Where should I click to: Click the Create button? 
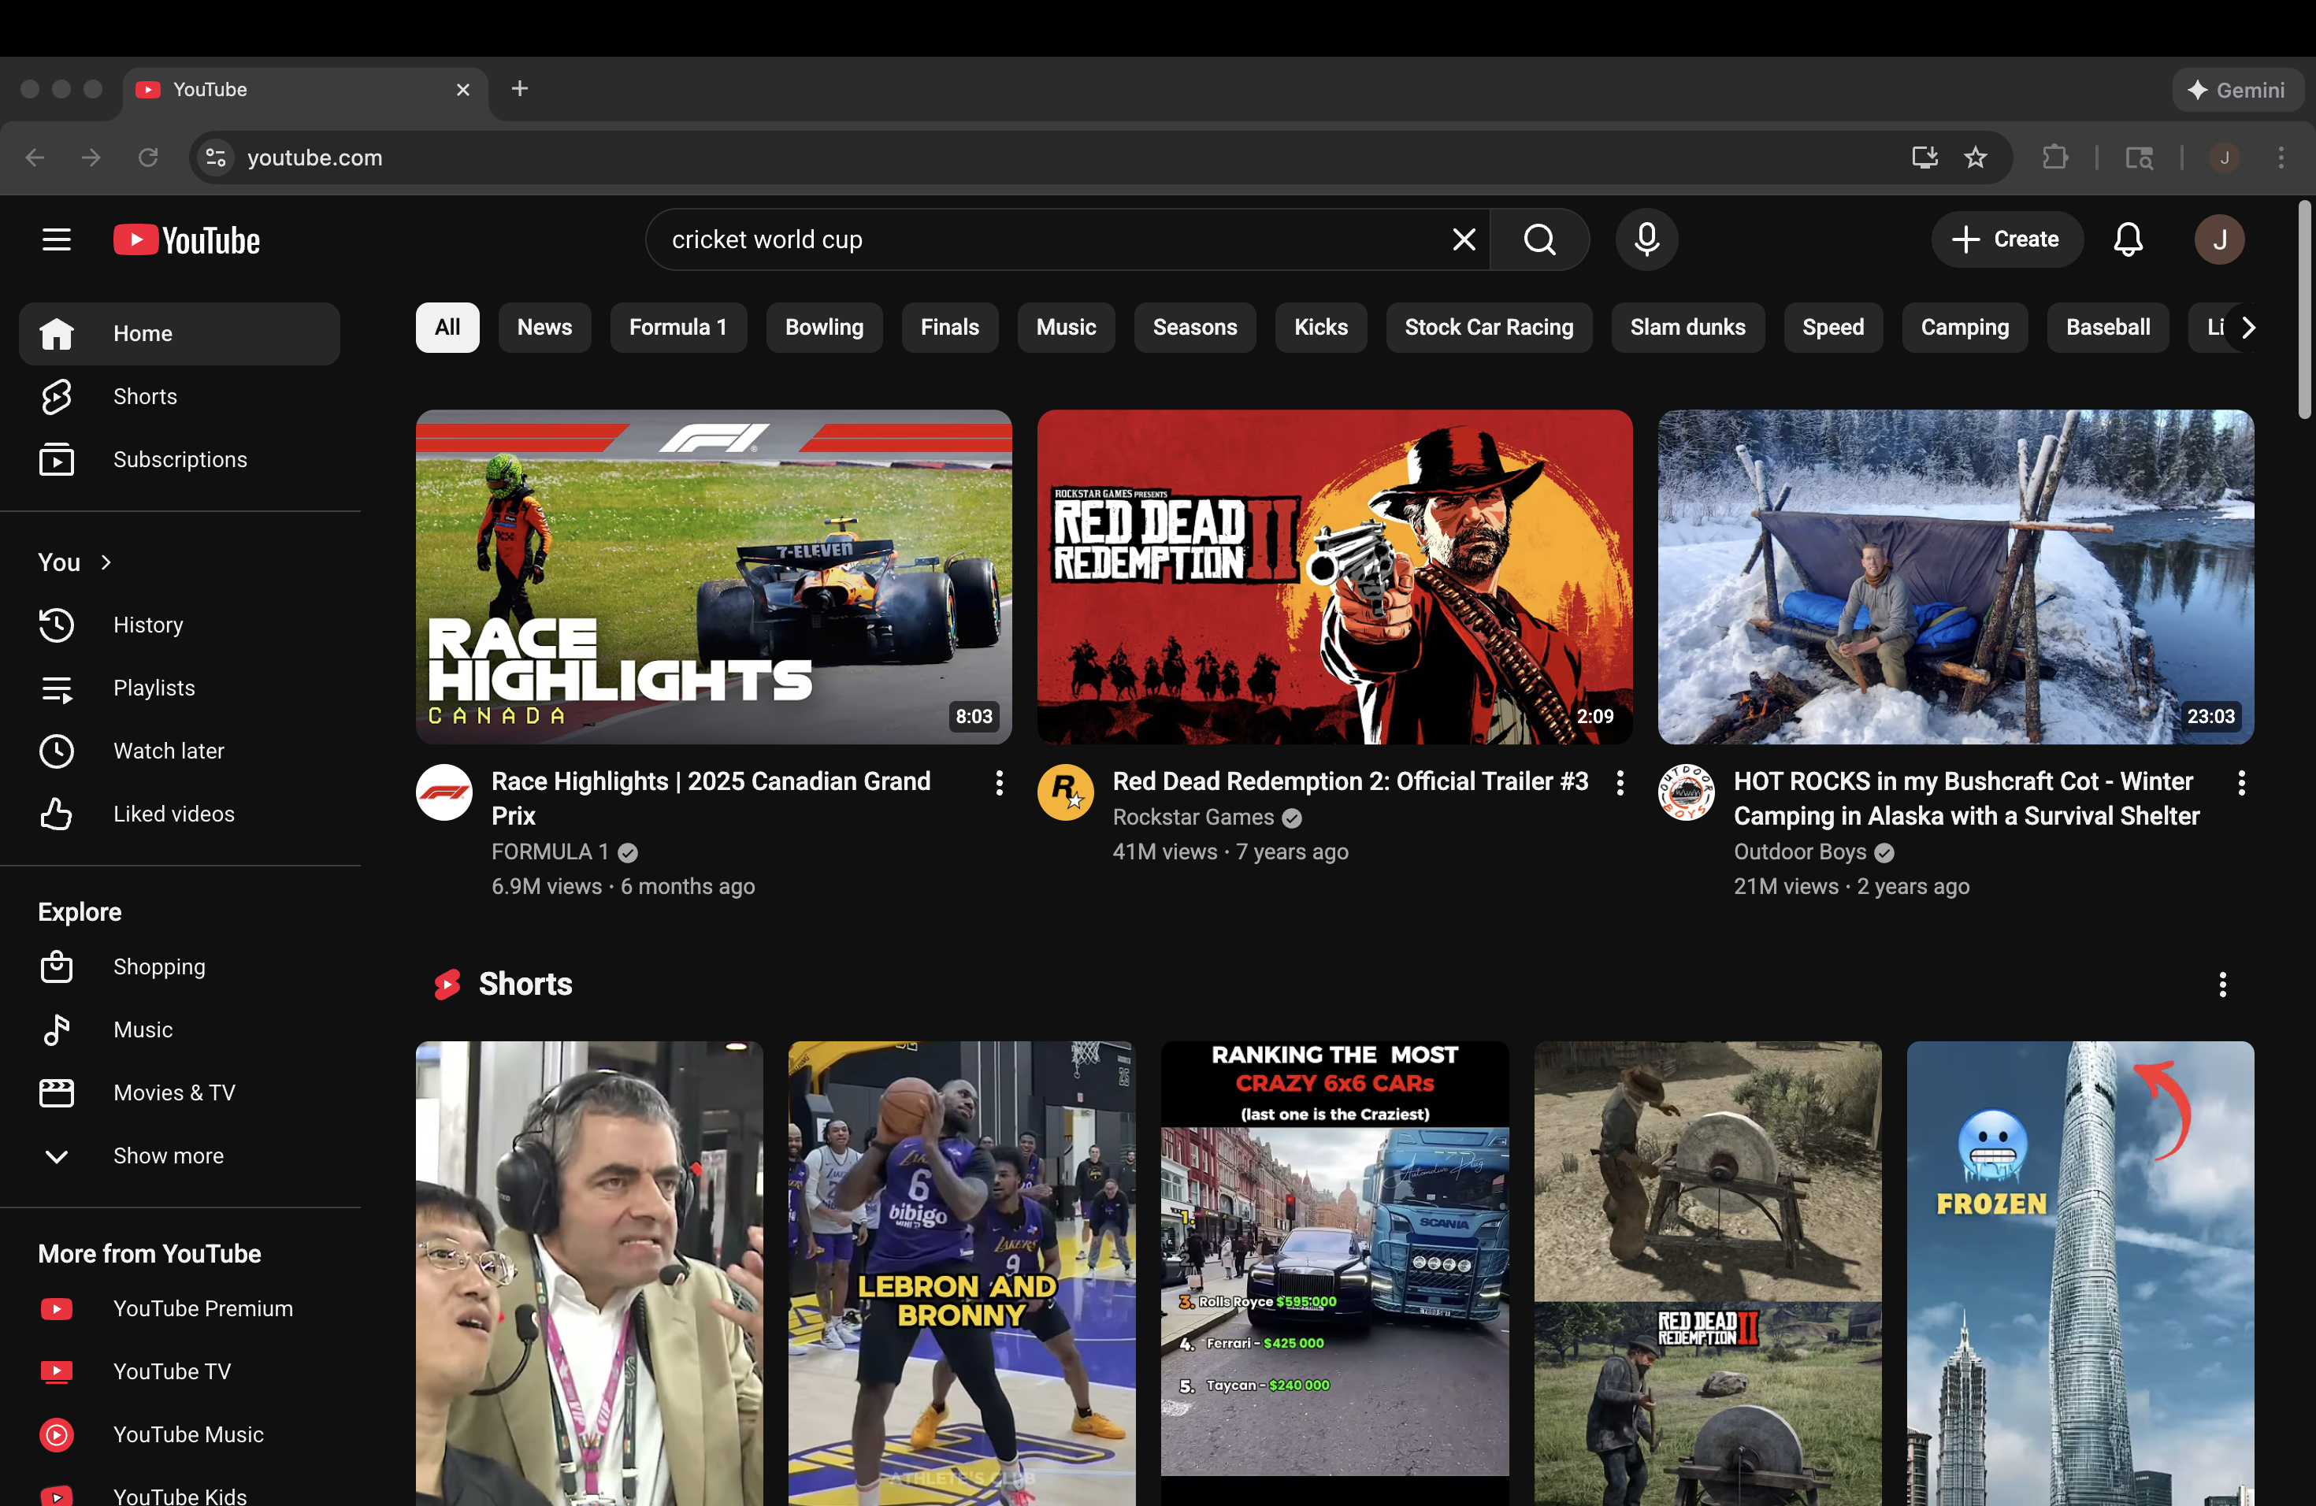(x=2006, y=239)
